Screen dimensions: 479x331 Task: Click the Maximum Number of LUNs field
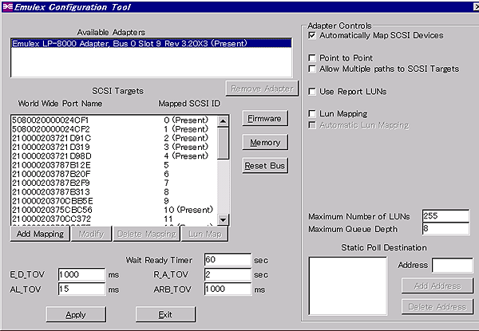[x=446, y=216]
